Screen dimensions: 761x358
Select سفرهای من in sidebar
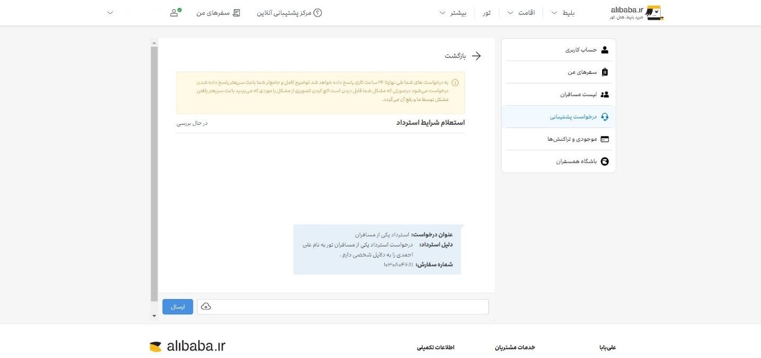coord(559,72)
